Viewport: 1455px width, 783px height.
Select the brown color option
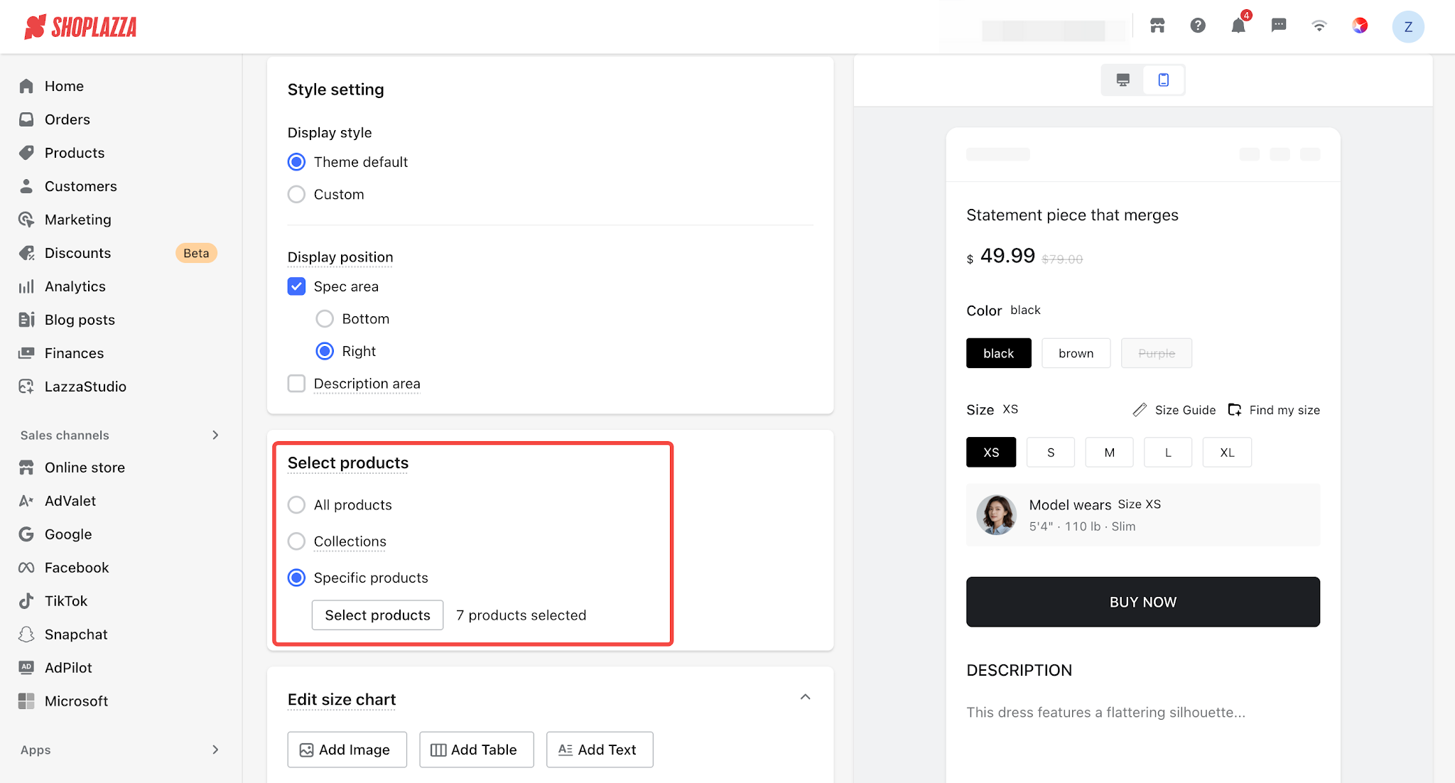tap(1076, 353)
